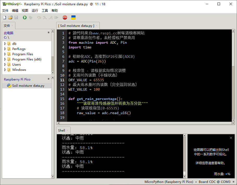
Task: Click the Save file floppy icon
Action: tap(16, 17)
